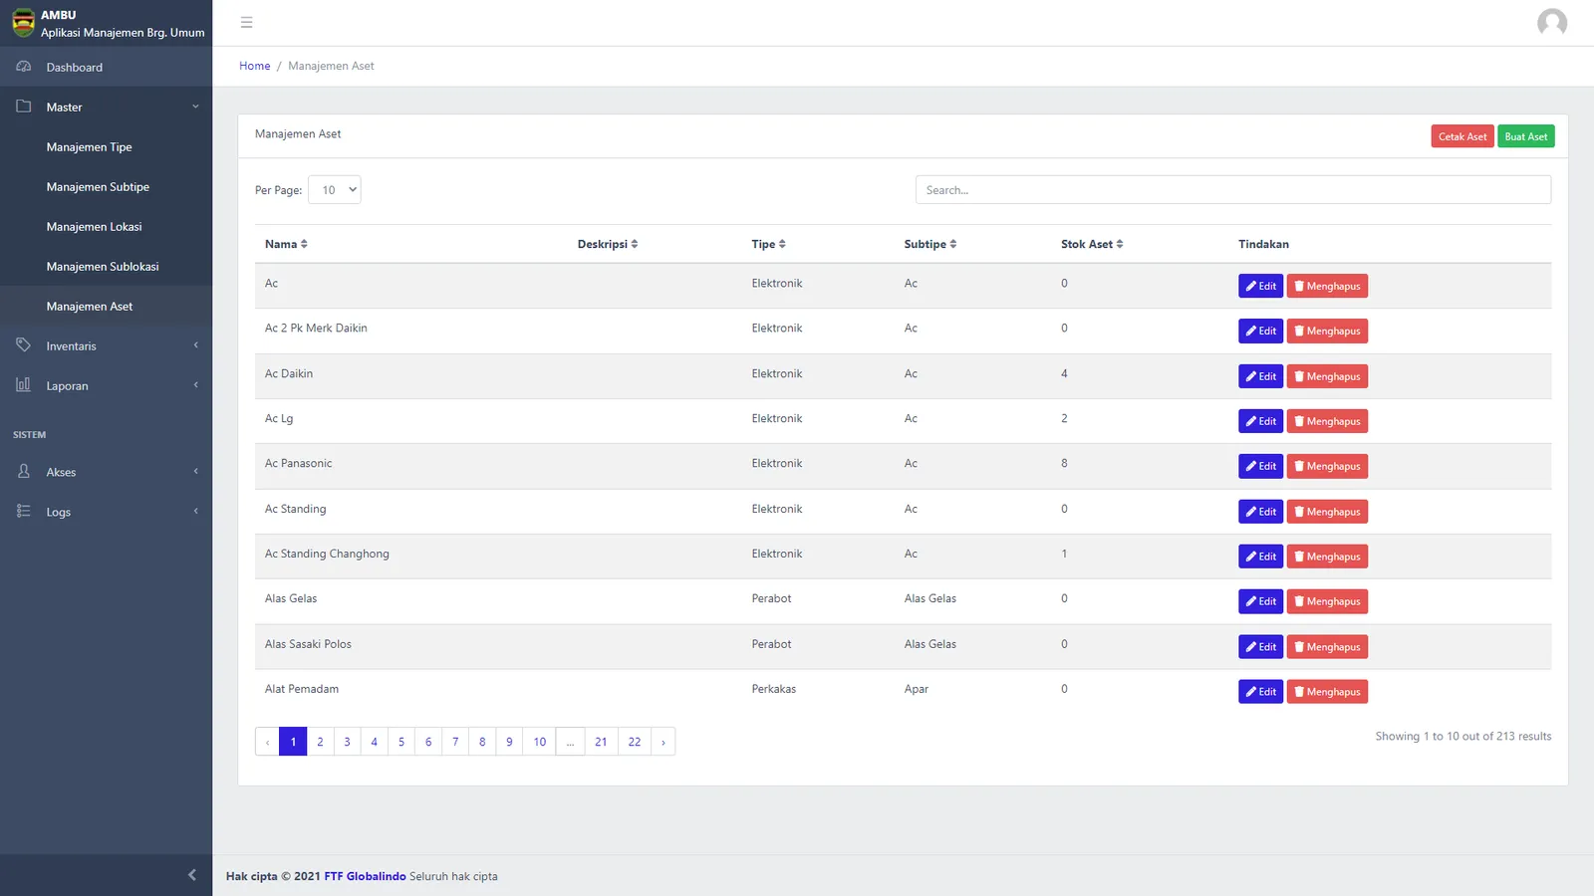Open Manajemen Tipe in sidebar

pos(106,146)
